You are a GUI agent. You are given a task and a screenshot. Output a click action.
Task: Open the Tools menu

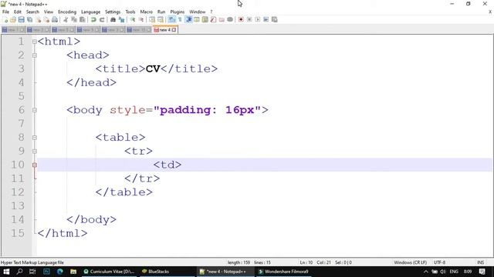pyautogui.click(x=130, y=12)
